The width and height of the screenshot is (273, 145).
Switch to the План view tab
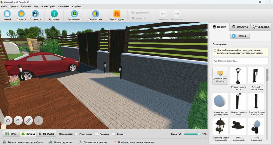point(11,134)
